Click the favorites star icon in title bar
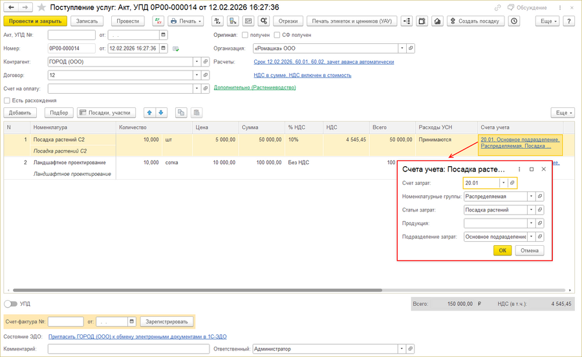This screenshot has height=357, width=582. 42,8
